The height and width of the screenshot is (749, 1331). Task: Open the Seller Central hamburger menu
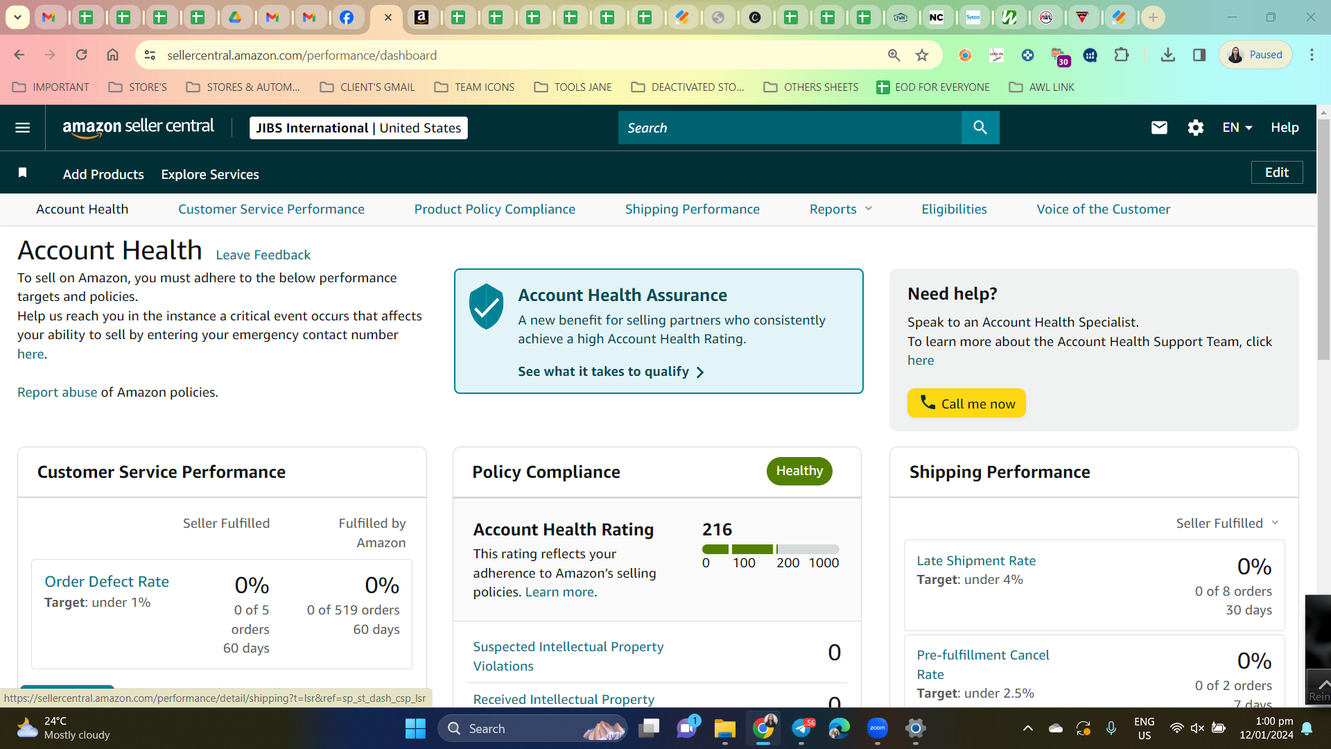pos(22,128)
